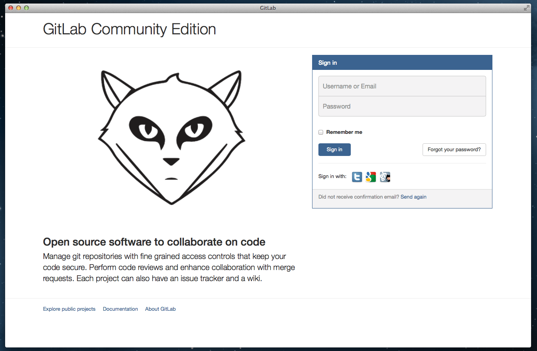This screenshot has height=351, width=537.
Task: Click the blue Sign in panel header
Action: pos(402,63)
